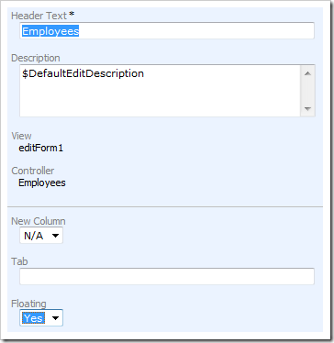Open the New Column dropdown
Image resolution: width=334 pixels, height=343 pixels.
41,236
